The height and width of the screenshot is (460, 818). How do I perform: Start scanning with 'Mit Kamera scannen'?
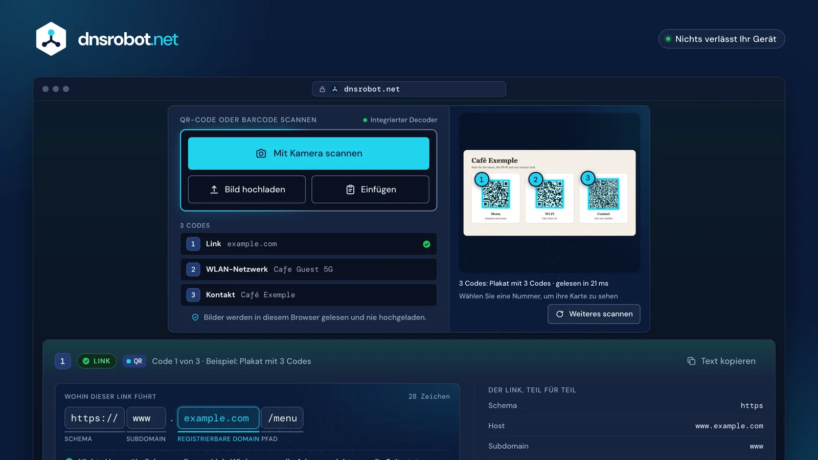(x=308, y=153)
